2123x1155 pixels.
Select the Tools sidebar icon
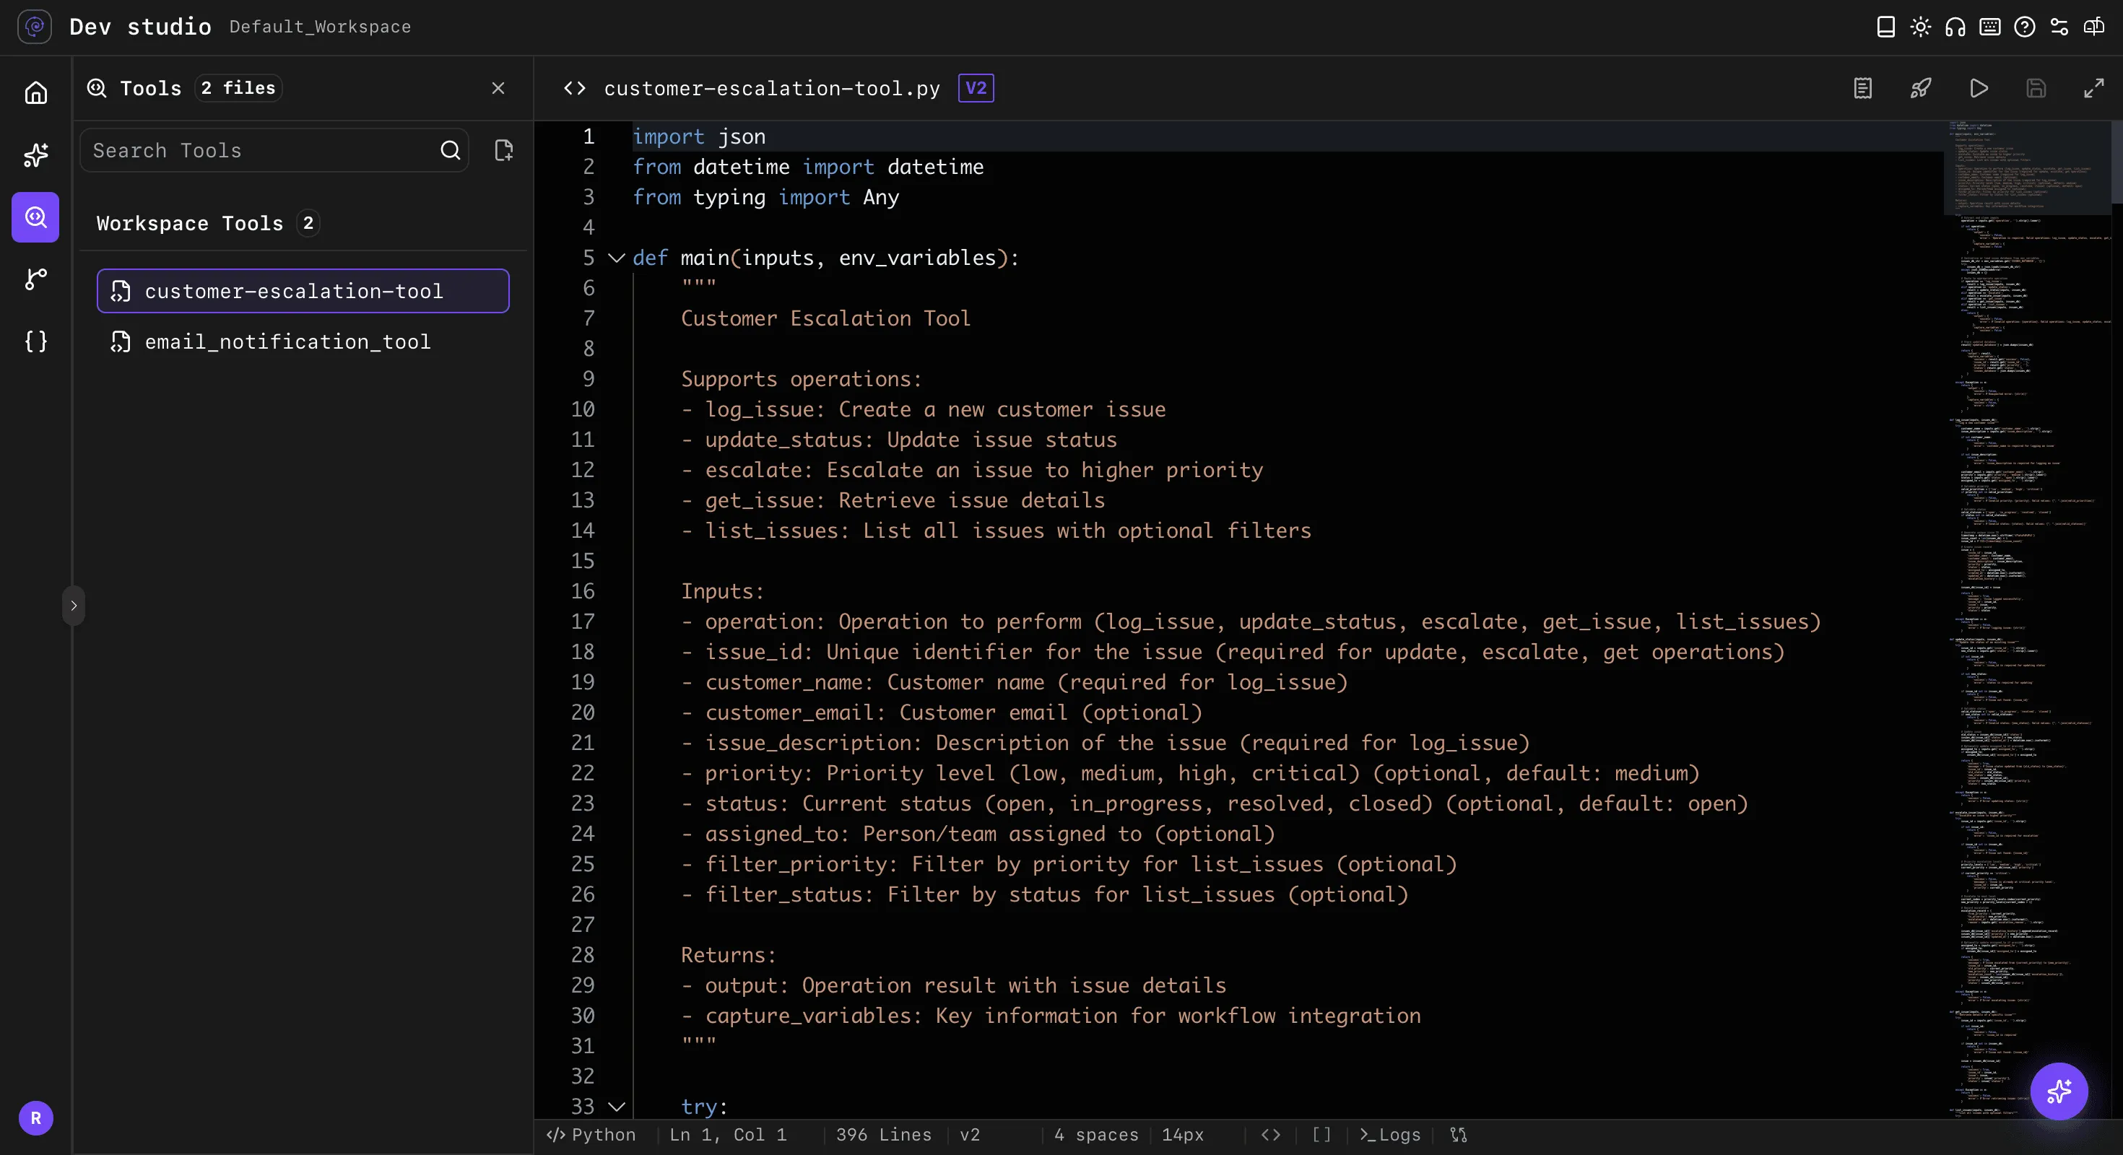point(35,217)
